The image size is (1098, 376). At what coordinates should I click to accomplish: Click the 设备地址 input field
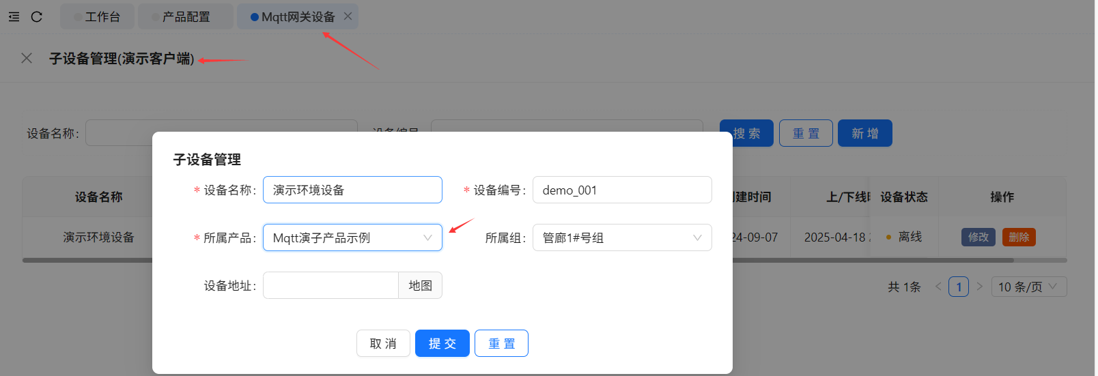(330, 285)
